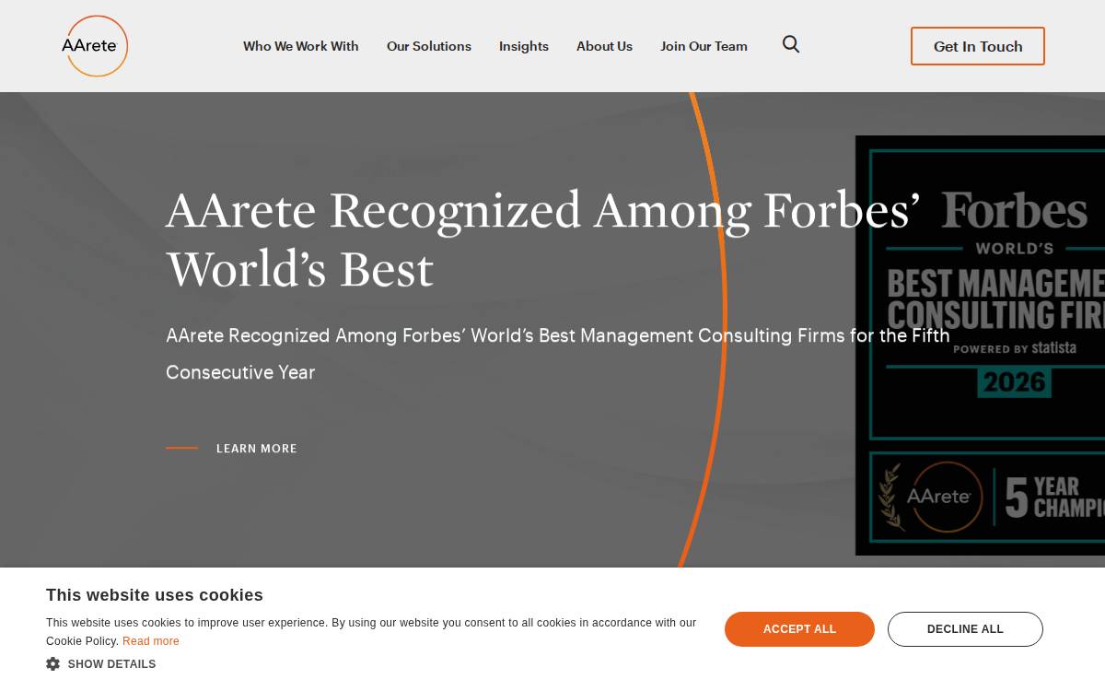Click headline AArete Recognized Among Forbes' World's Best
Image resolution: width=1105 pixels, height=691 pixels.
click(x=543, y=240)
